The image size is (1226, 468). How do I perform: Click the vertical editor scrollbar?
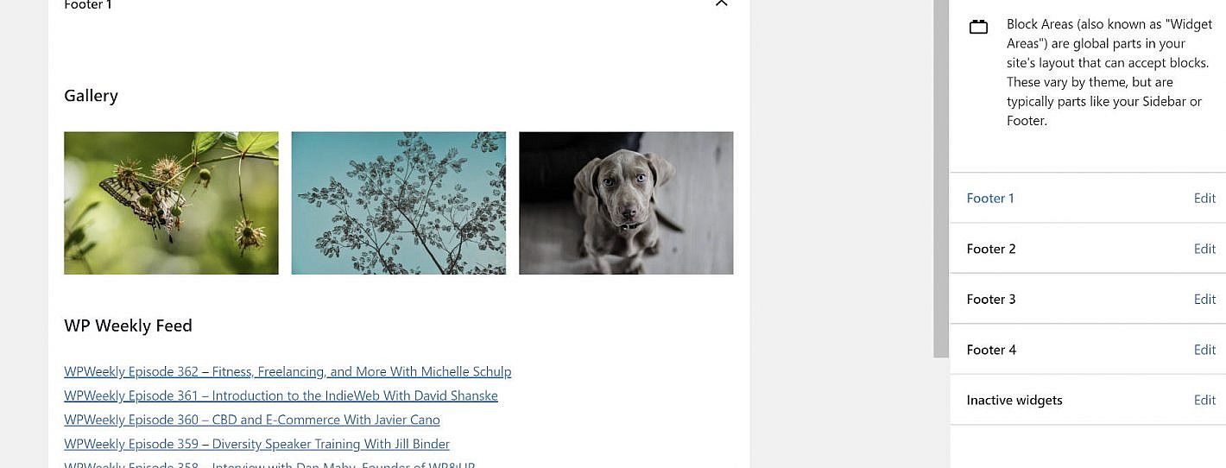click(940, 179)
